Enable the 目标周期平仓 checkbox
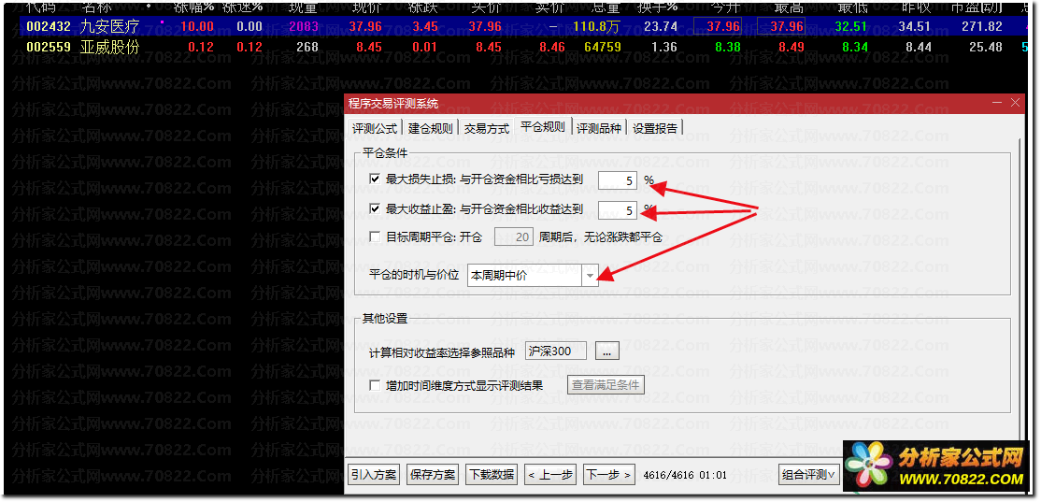This screenshot has width=1041, height=502. 375,237
